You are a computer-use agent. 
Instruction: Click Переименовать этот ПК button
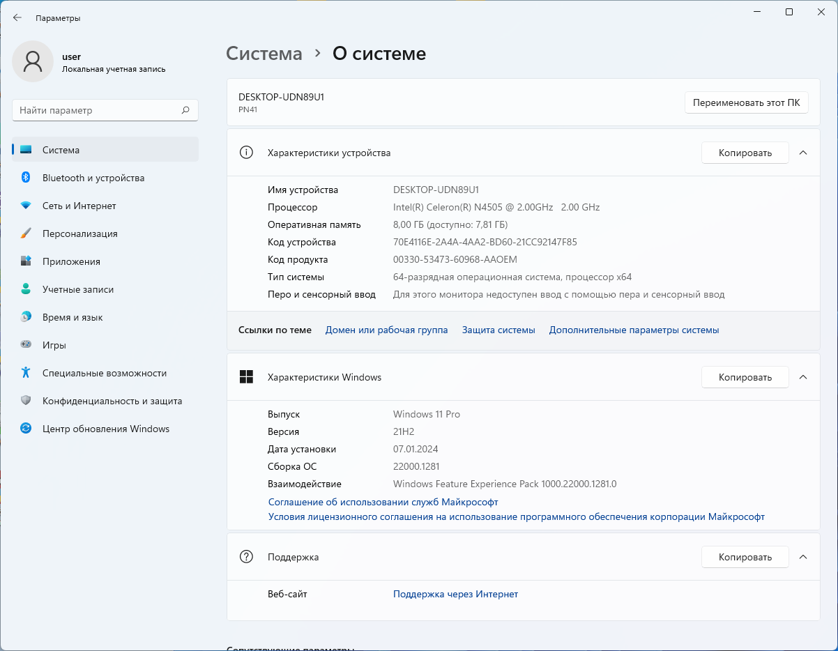coord(746,102)
